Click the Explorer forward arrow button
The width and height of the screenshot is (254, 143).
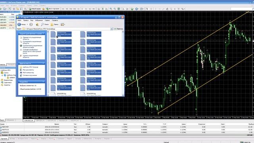point(31,25)
